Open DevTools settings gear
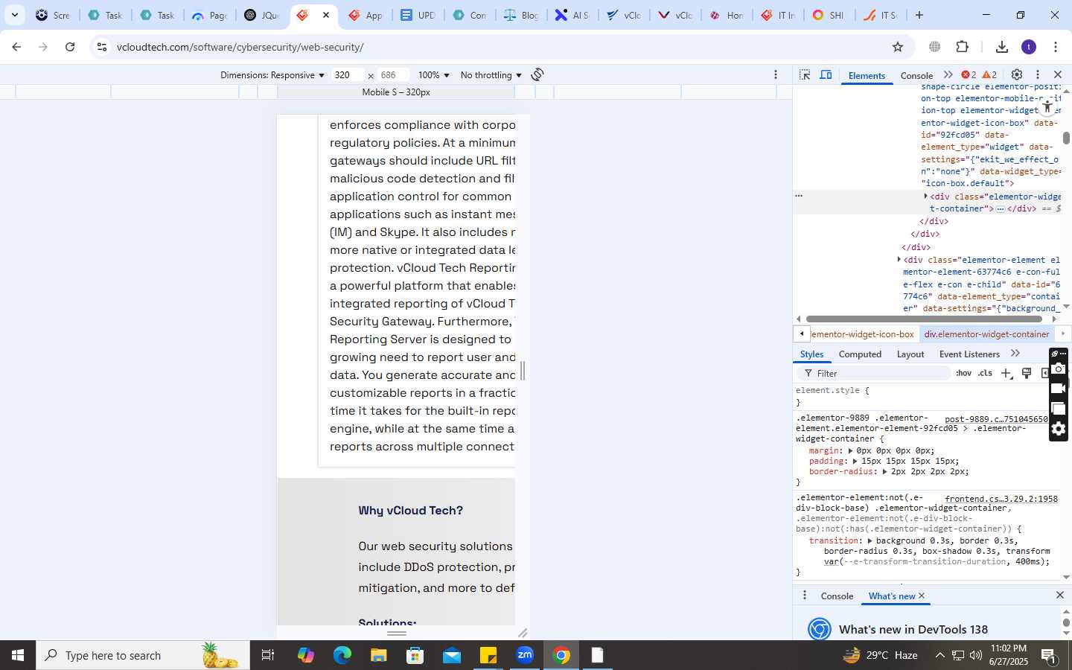 click(x=1017, y=74)
